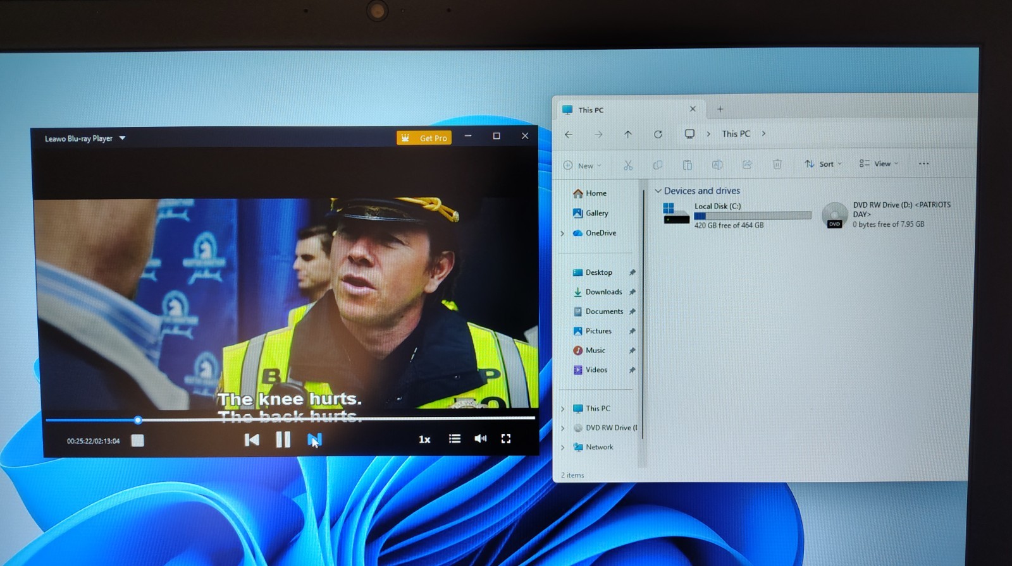Click the Get Pro button
The height and width of the screenshot is (566, 1012).
[x=424, y=138]
